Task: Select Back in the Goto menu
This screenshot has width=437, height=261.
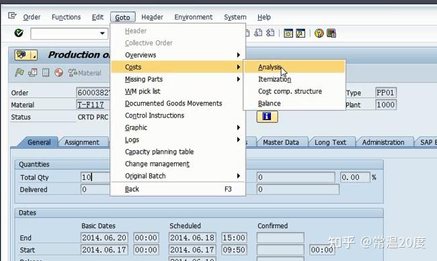Action: 177,189
